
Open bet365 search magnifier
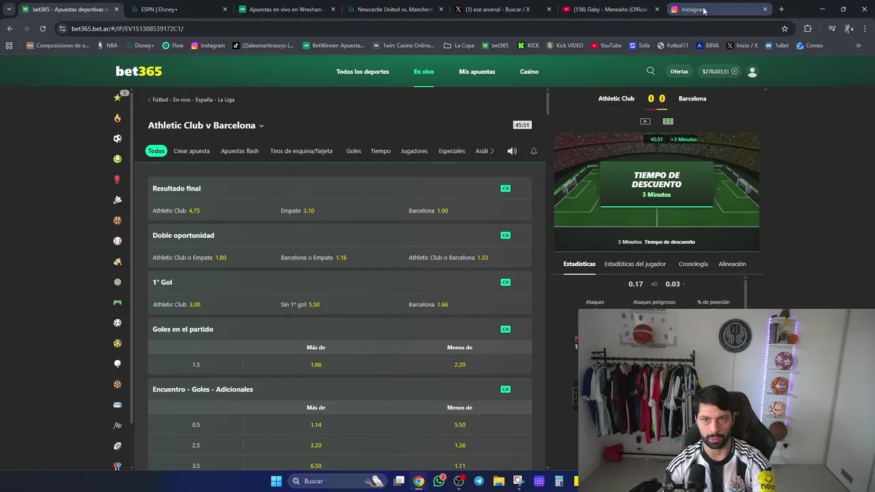pos(651,71)
